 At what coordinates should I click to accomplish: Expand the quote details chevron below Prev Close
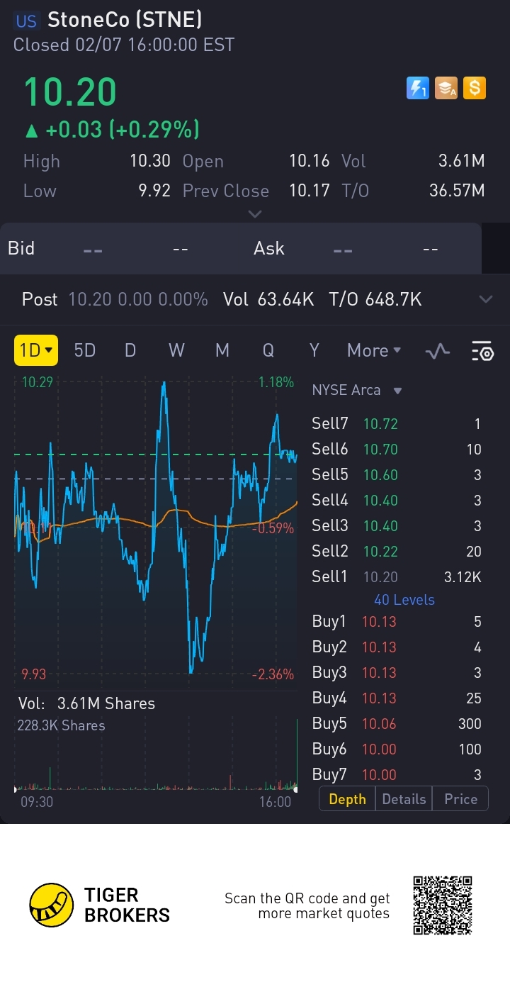(255, 213)
